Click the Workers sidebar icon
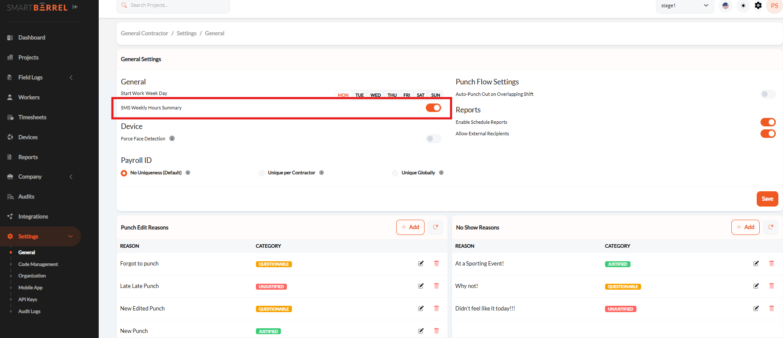The height and width of the screenshot is (338, 783). (10, 97)
